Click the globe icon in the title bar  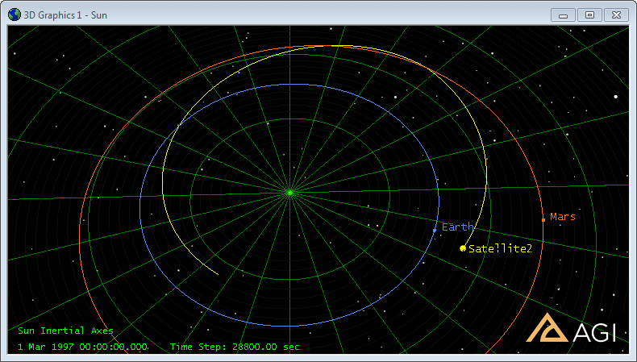(15, 15)
